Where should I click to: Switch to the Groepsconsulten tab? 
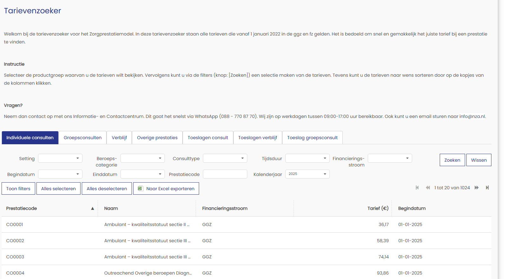83,138
